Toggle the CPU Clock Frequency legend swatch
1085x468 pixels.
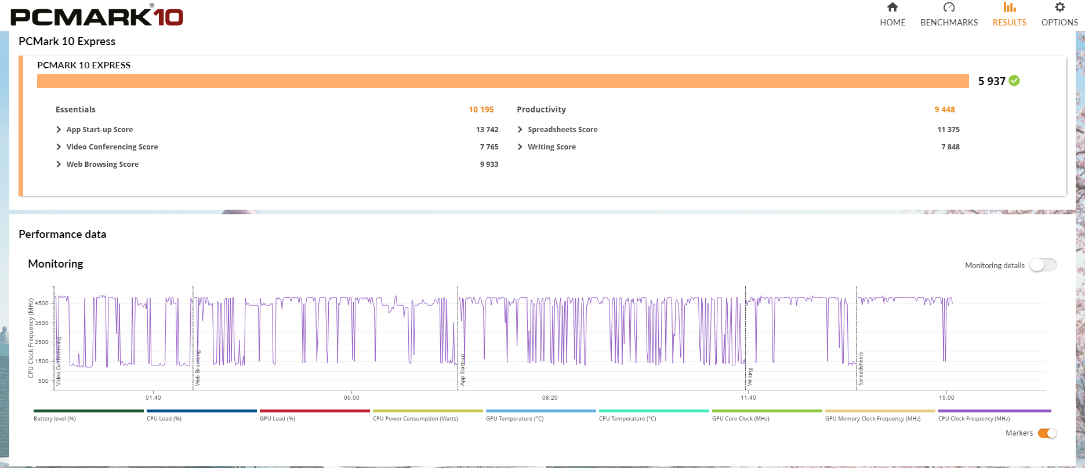coord(993,411)
